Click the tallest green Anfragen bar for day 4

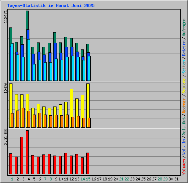[x=27, y=20]
